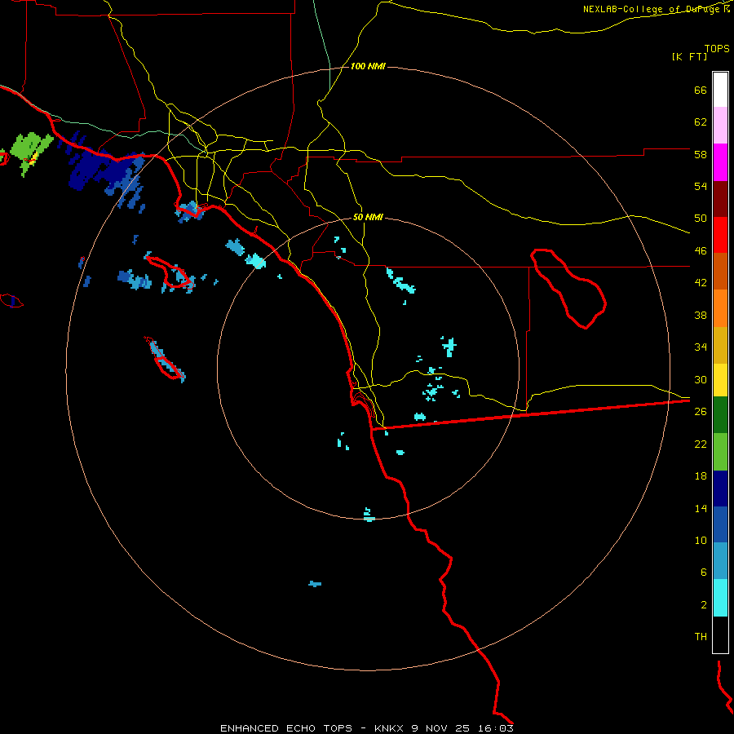
Task: Click the "[K FT]" units label
Action: click(x=689, y=57)
